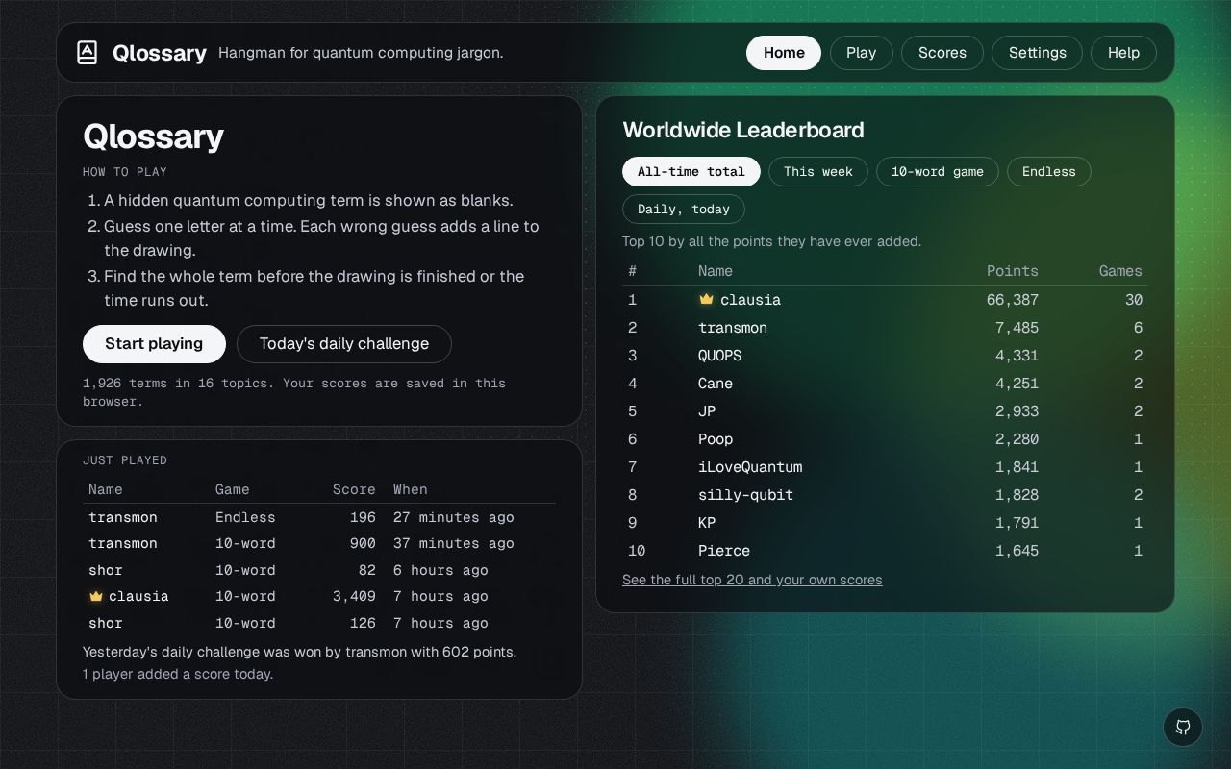Image resolution: width=1231 pixels, height=769 pixels.
Task: Click Poop's 2,280 points value
Action: click(1017, 439)
